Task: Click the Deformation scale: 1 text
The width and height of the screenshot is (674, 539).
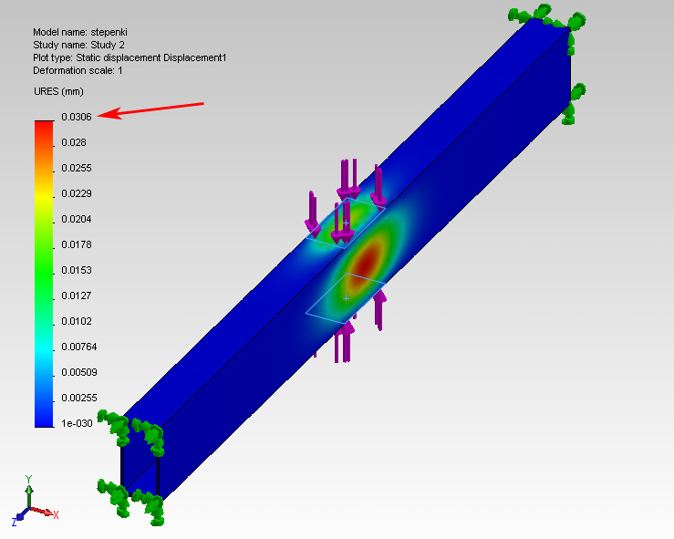Action: [x=78, y=70]
